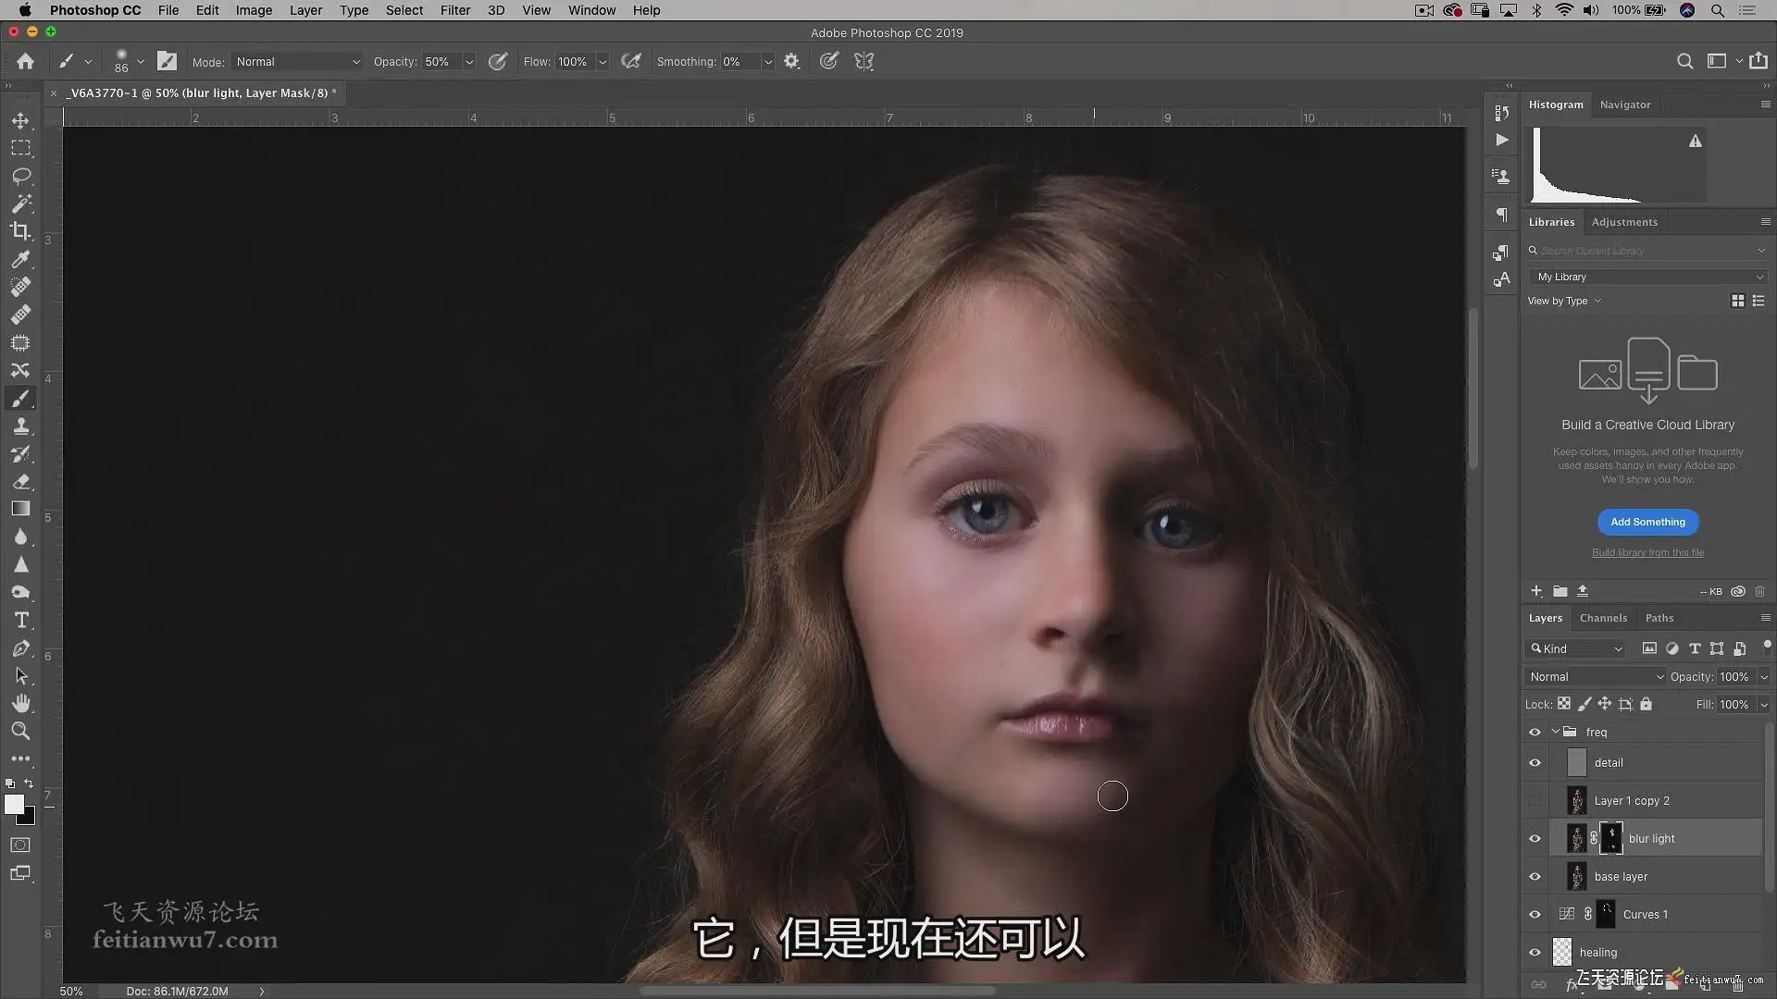Click the Add Something button
The height and width of the screenshot is (999, 1777).
click(x=1647, y=522)
